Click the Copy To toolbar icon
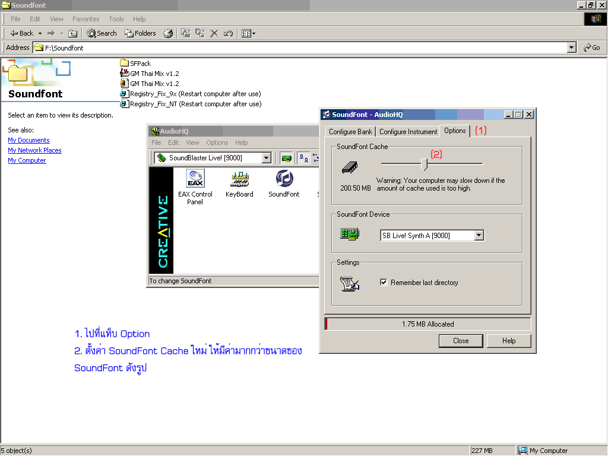Screen dimensions: 608x456 [x=200, y=33]
